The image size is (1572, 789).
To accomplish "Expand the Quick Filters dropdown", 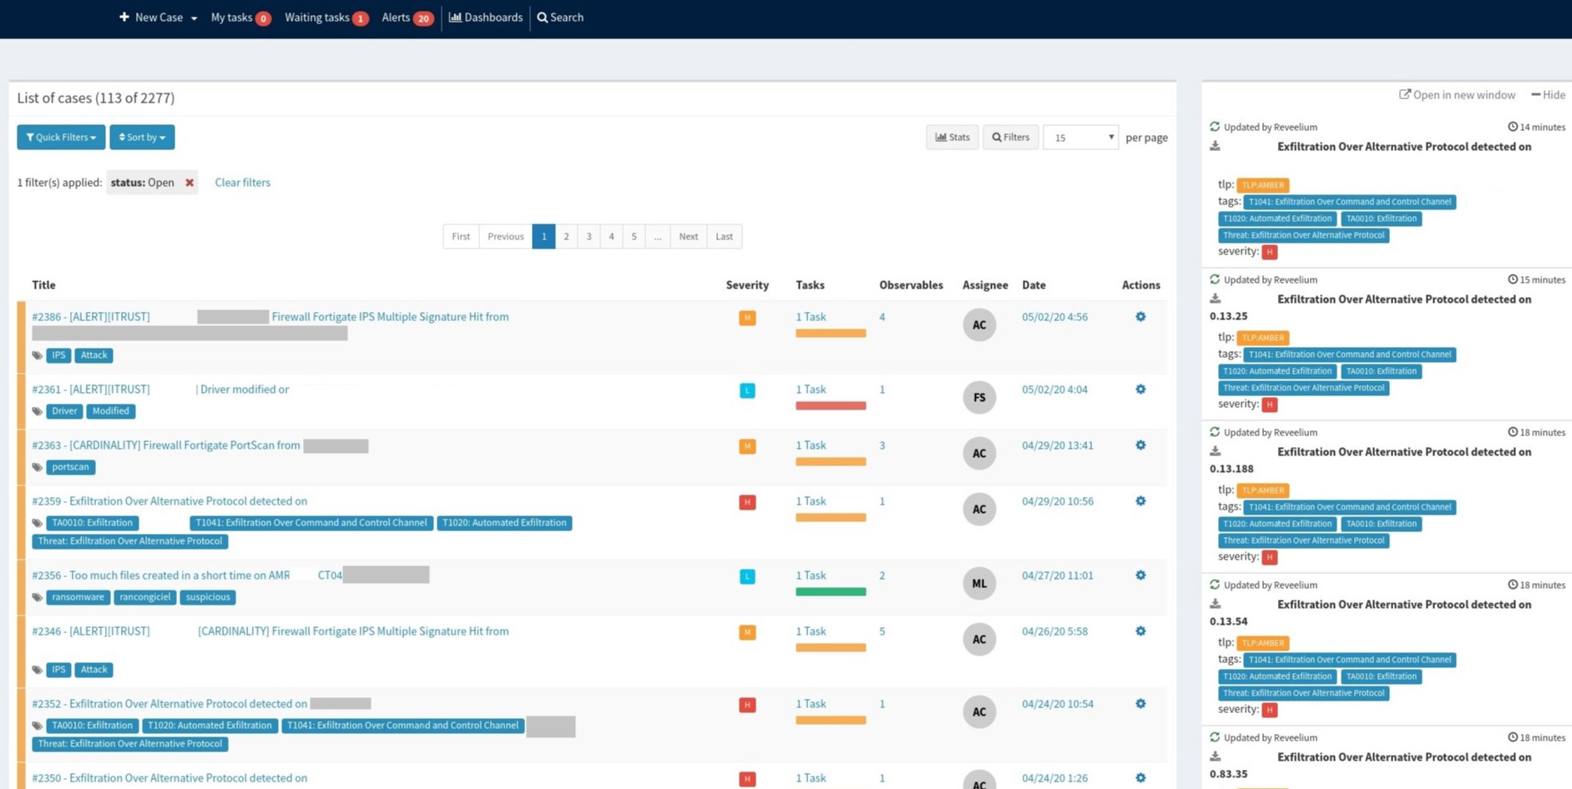I will (x=61, y=137).
